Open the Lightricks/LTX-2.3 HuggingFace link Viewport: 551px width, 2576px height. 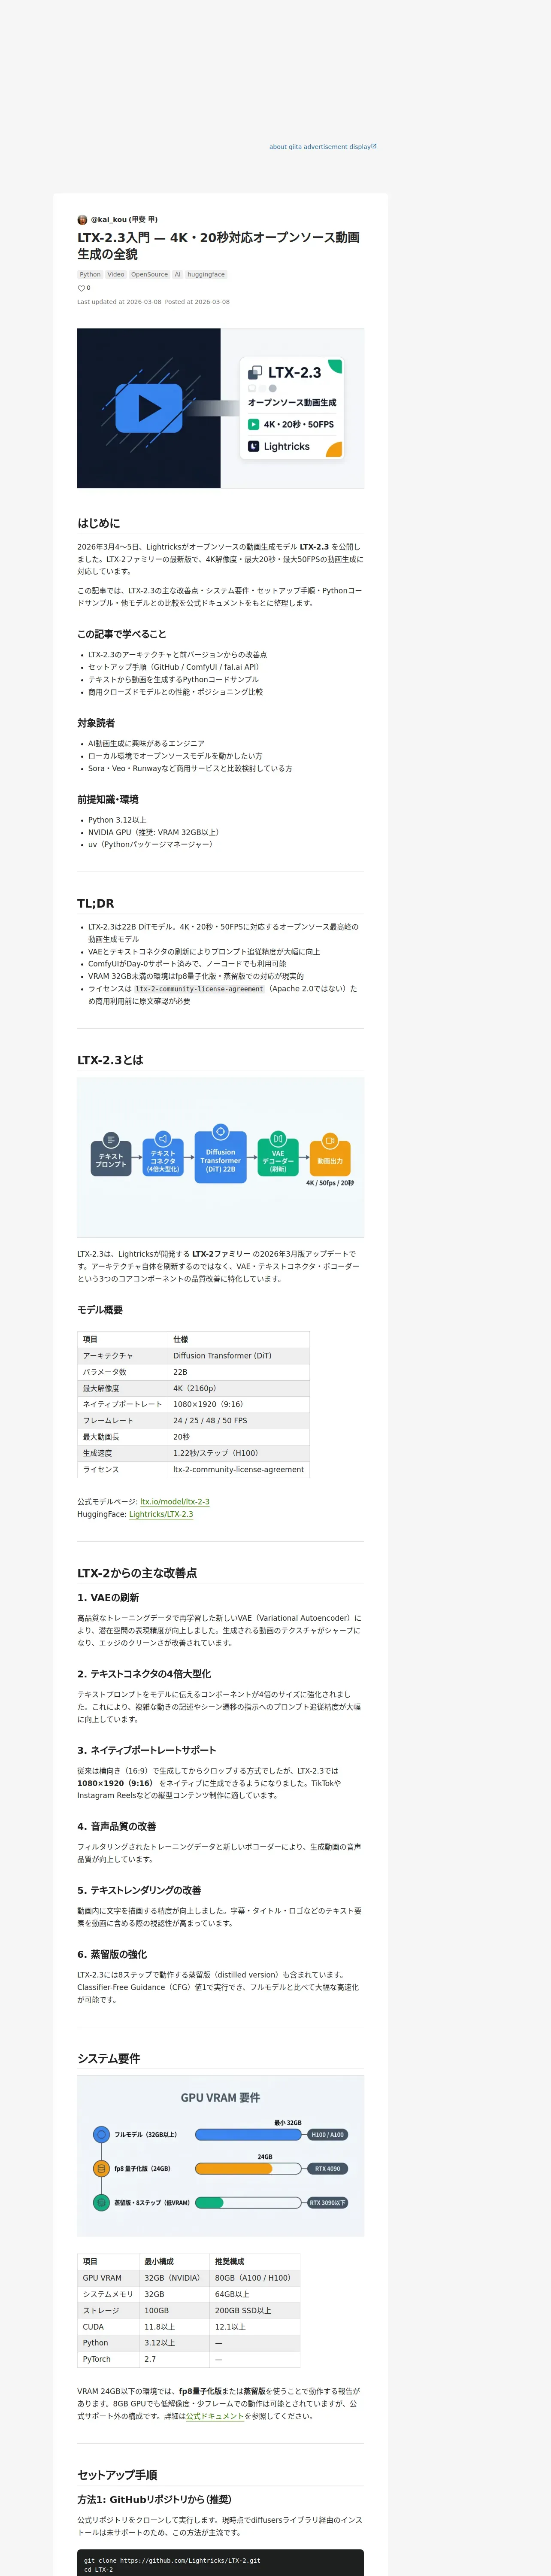(161, 1514)
